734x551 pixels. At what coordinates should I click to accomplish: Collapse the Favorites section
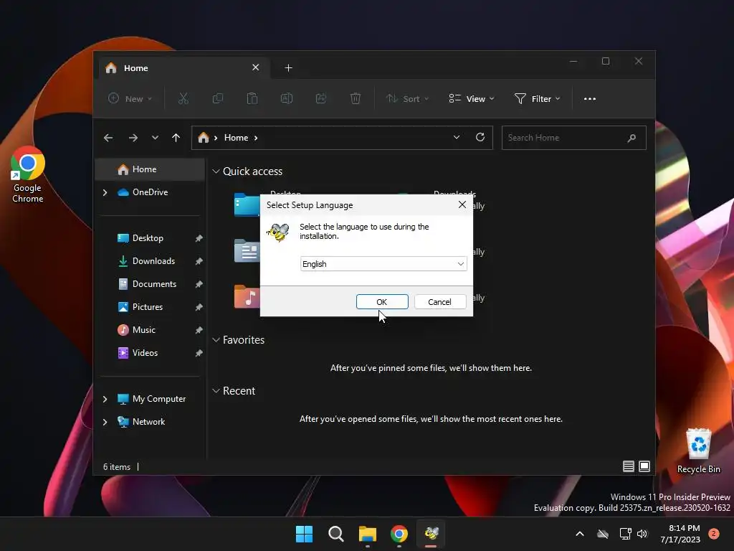pos(216,339)
